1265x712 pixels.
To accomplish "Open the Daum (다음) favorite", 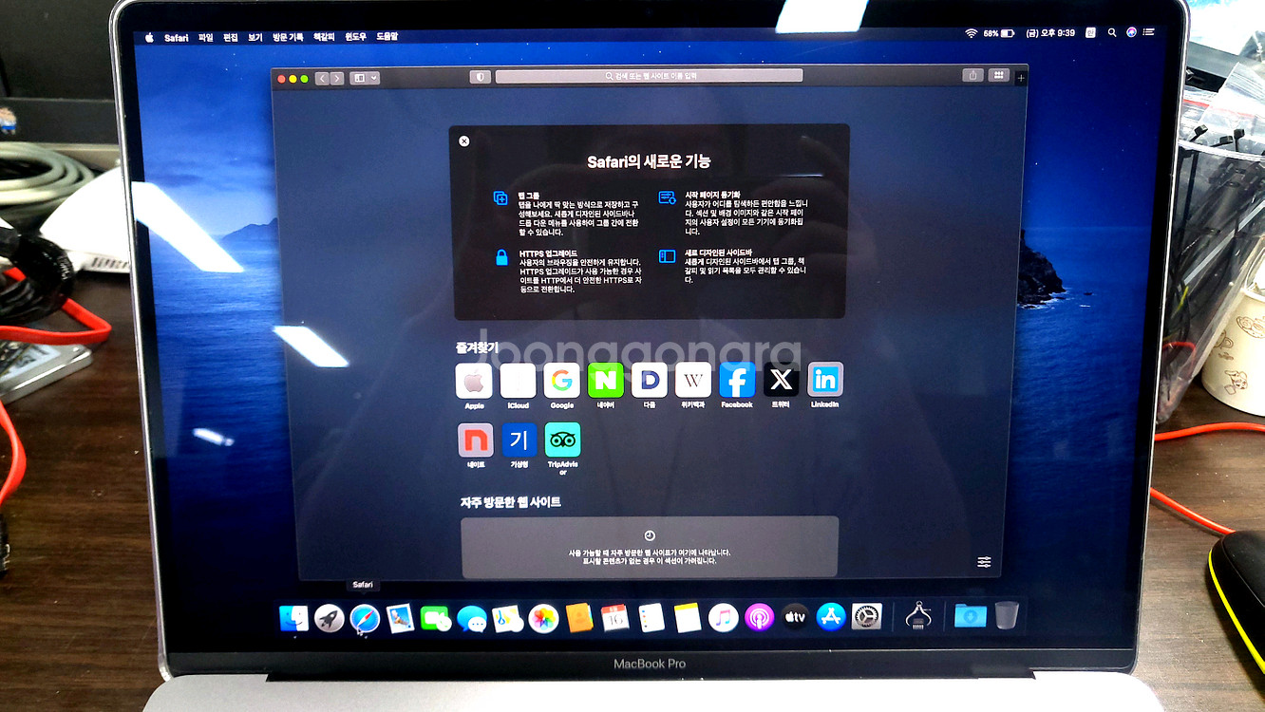I will point(650,381).
